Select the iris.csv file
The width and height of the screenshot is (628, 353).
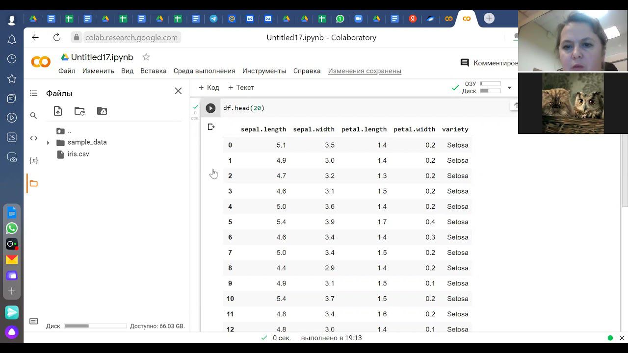pos(78,154)
